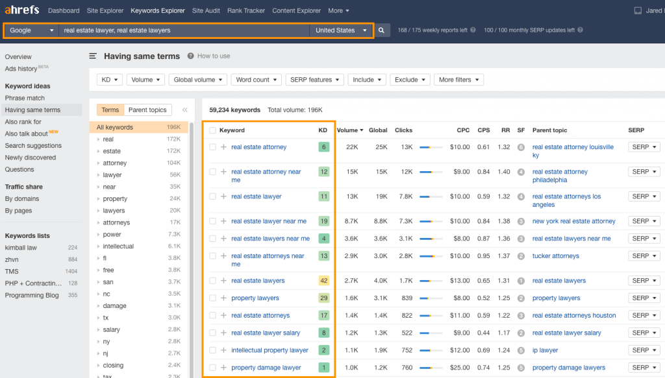The height and width of the screenshot is (378, 665).
Task: Check the 'property damage lawyer' checkbox
Action: (x=212, y=368)
